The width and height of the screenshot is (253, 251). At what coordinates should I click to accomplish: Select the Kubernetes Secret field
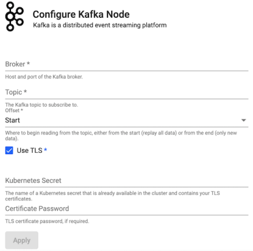(127, 181)
